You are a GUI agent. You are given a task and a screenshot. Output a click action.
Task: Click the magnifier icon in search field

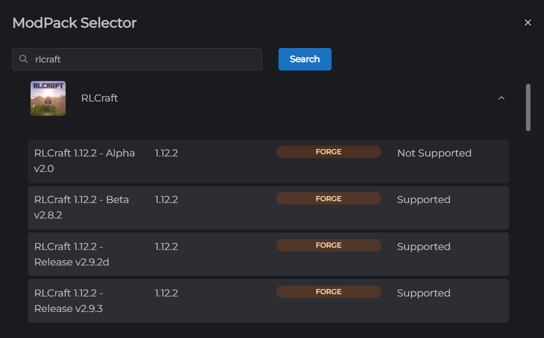23,59
